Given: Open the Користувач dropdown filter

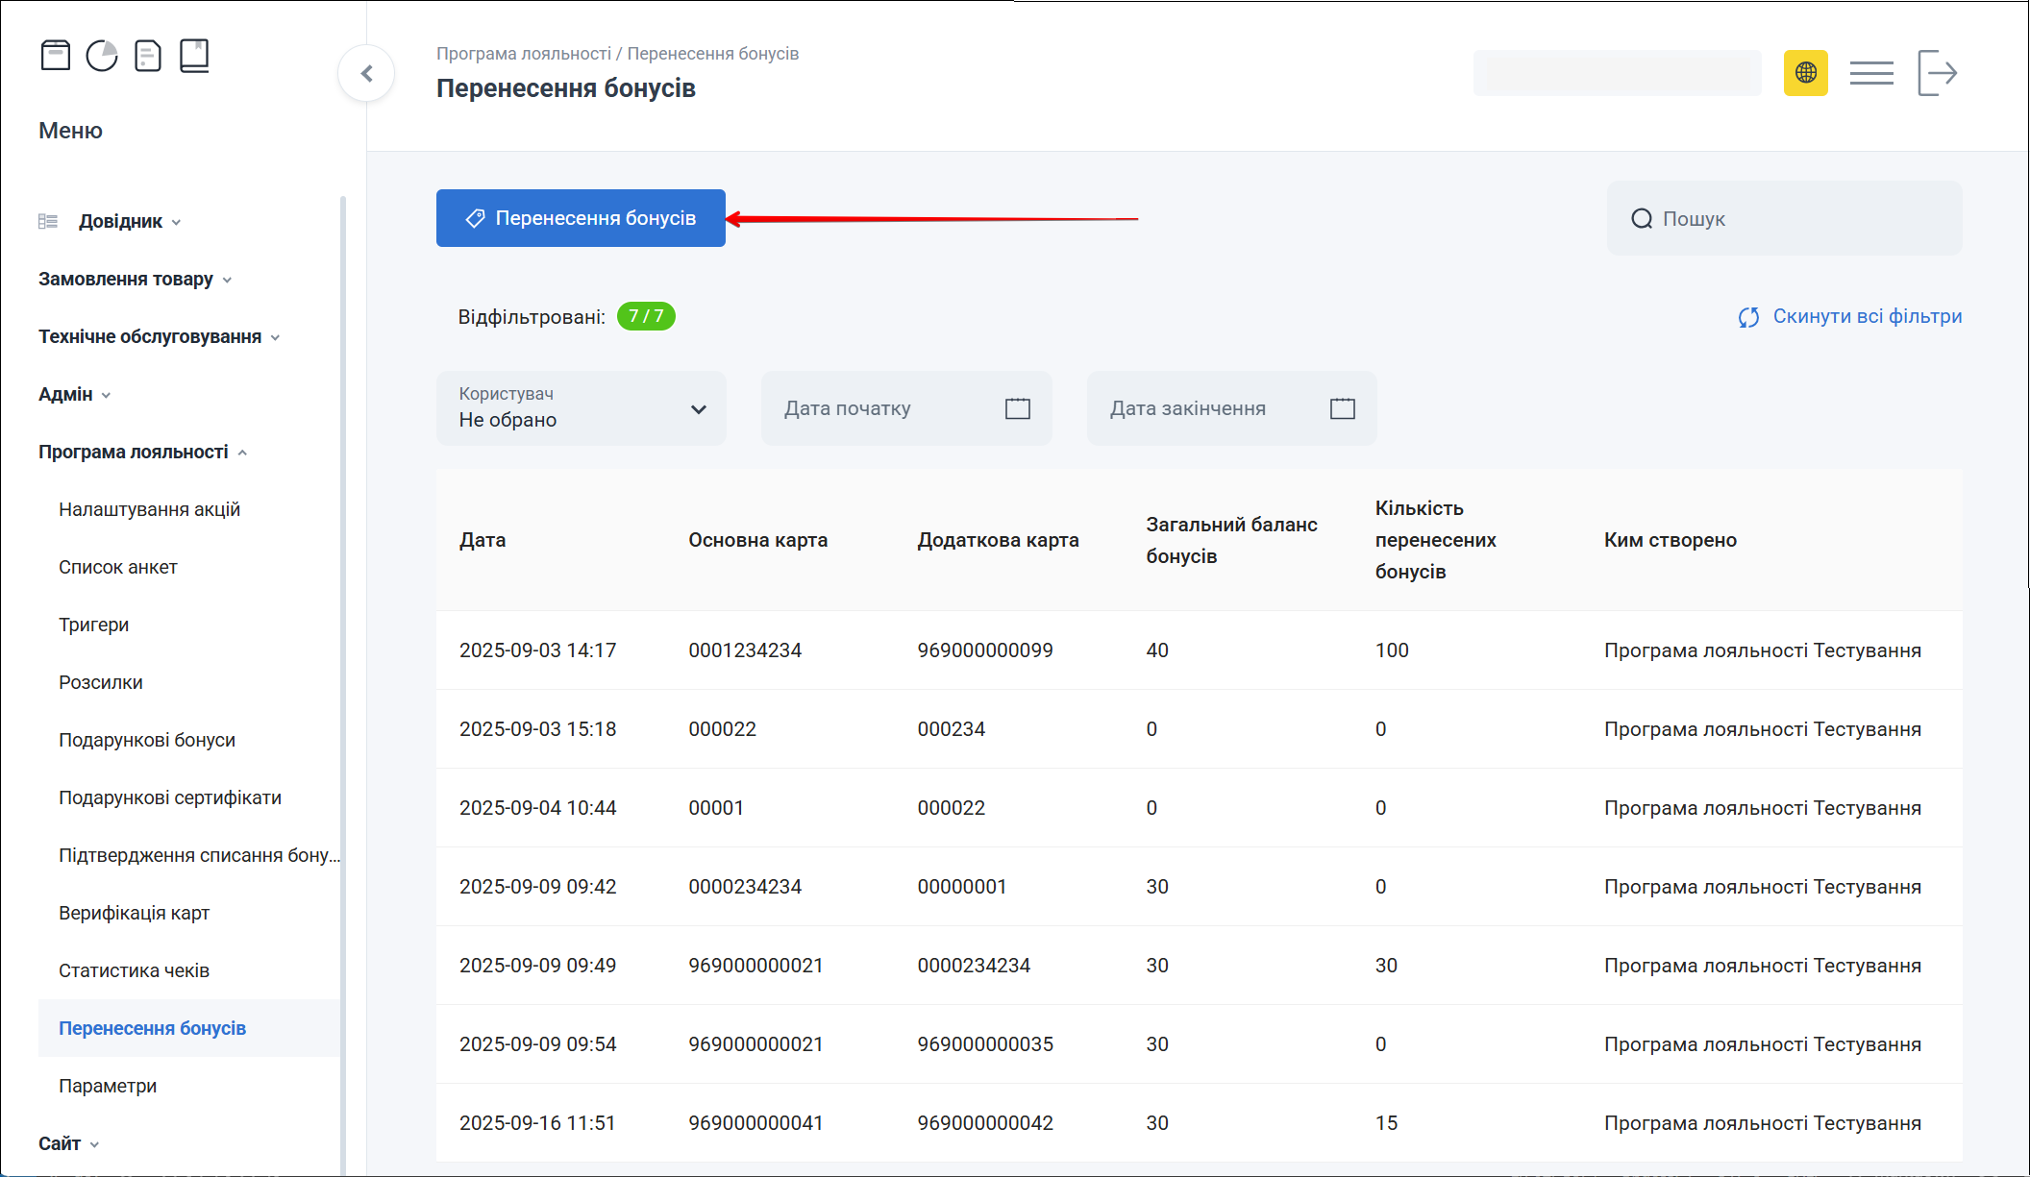Looking at the screenshot, I should click(581, 408).
